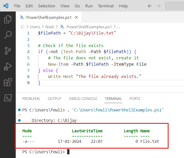Click the C: breadcrumb segment

[x=23, y=27]
